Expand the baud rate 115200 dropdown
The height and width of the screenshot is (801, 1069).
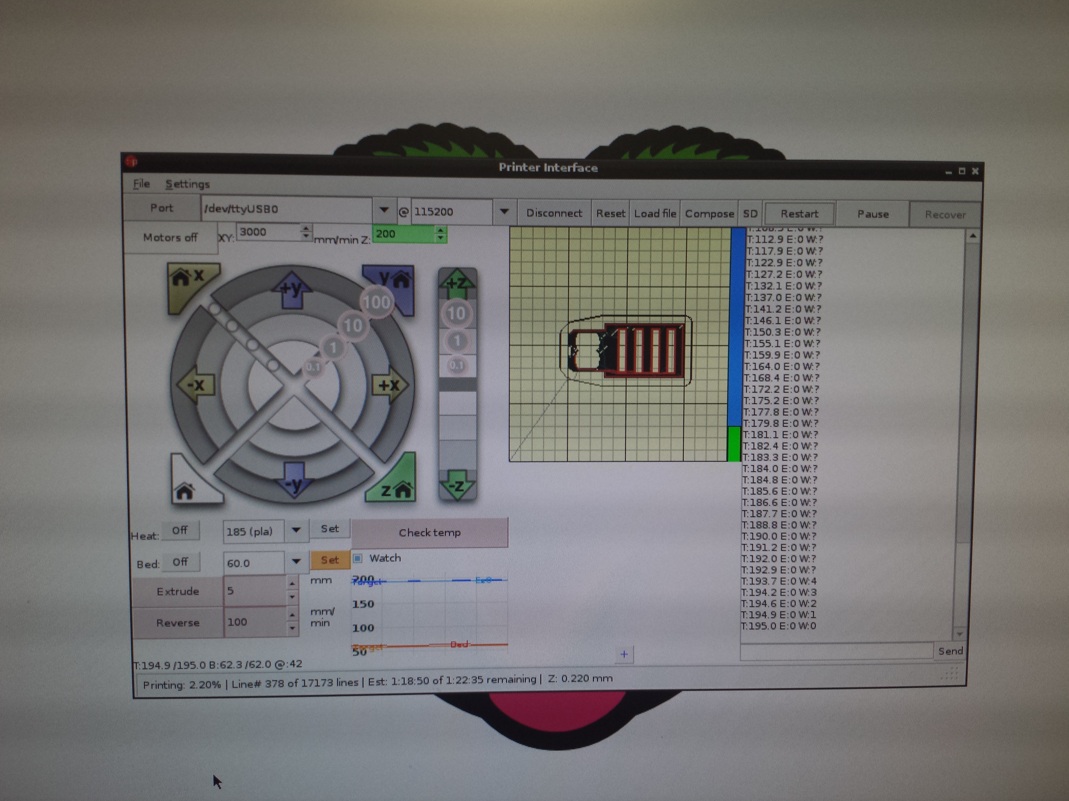pyautogui.click(x=504, y=211)
